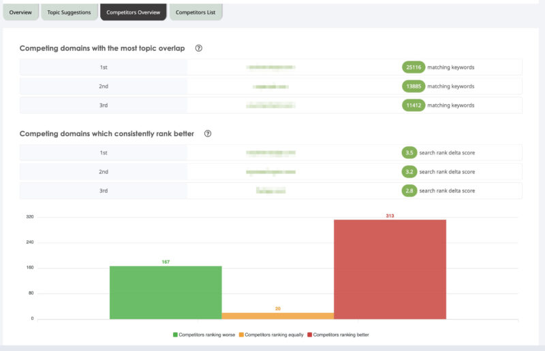This screenshot has width=545, height=351.
Task: Click the 11412 matching keywords badge
Action: pyautogui.click(x=414, y=105)
